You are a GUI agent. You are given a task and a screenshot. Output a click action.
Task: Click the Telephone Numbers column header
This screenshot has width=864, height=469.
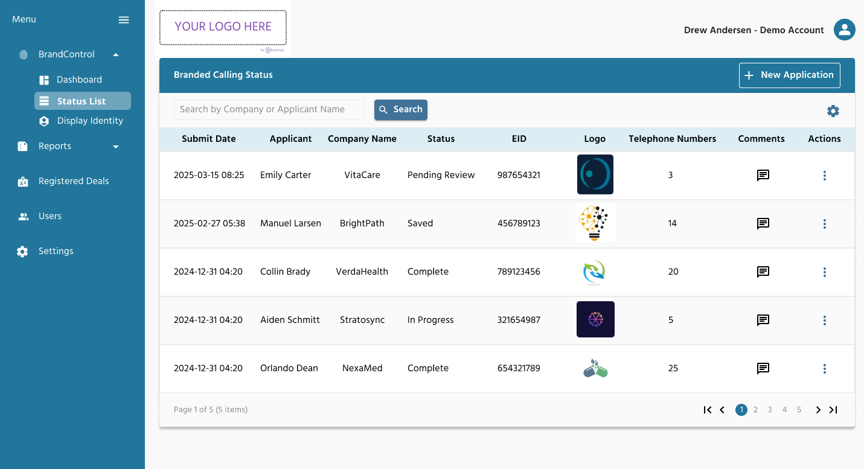coord(673,139)
